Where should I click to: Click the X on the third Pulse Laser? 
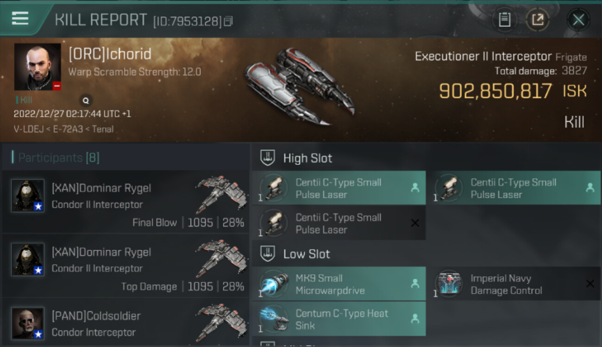pos(415,223)
